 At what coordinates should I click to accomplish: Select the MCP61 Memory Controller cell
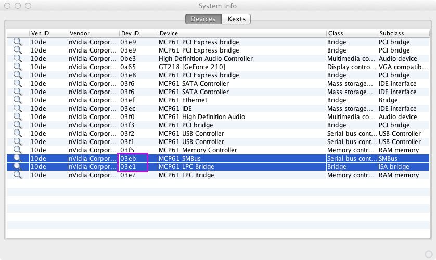pyautogui.click(x=198, y=150)
